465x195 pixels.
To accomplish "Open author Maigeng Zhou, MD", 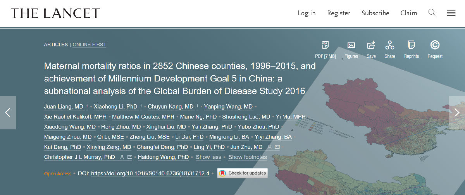I will pos(68,137).
